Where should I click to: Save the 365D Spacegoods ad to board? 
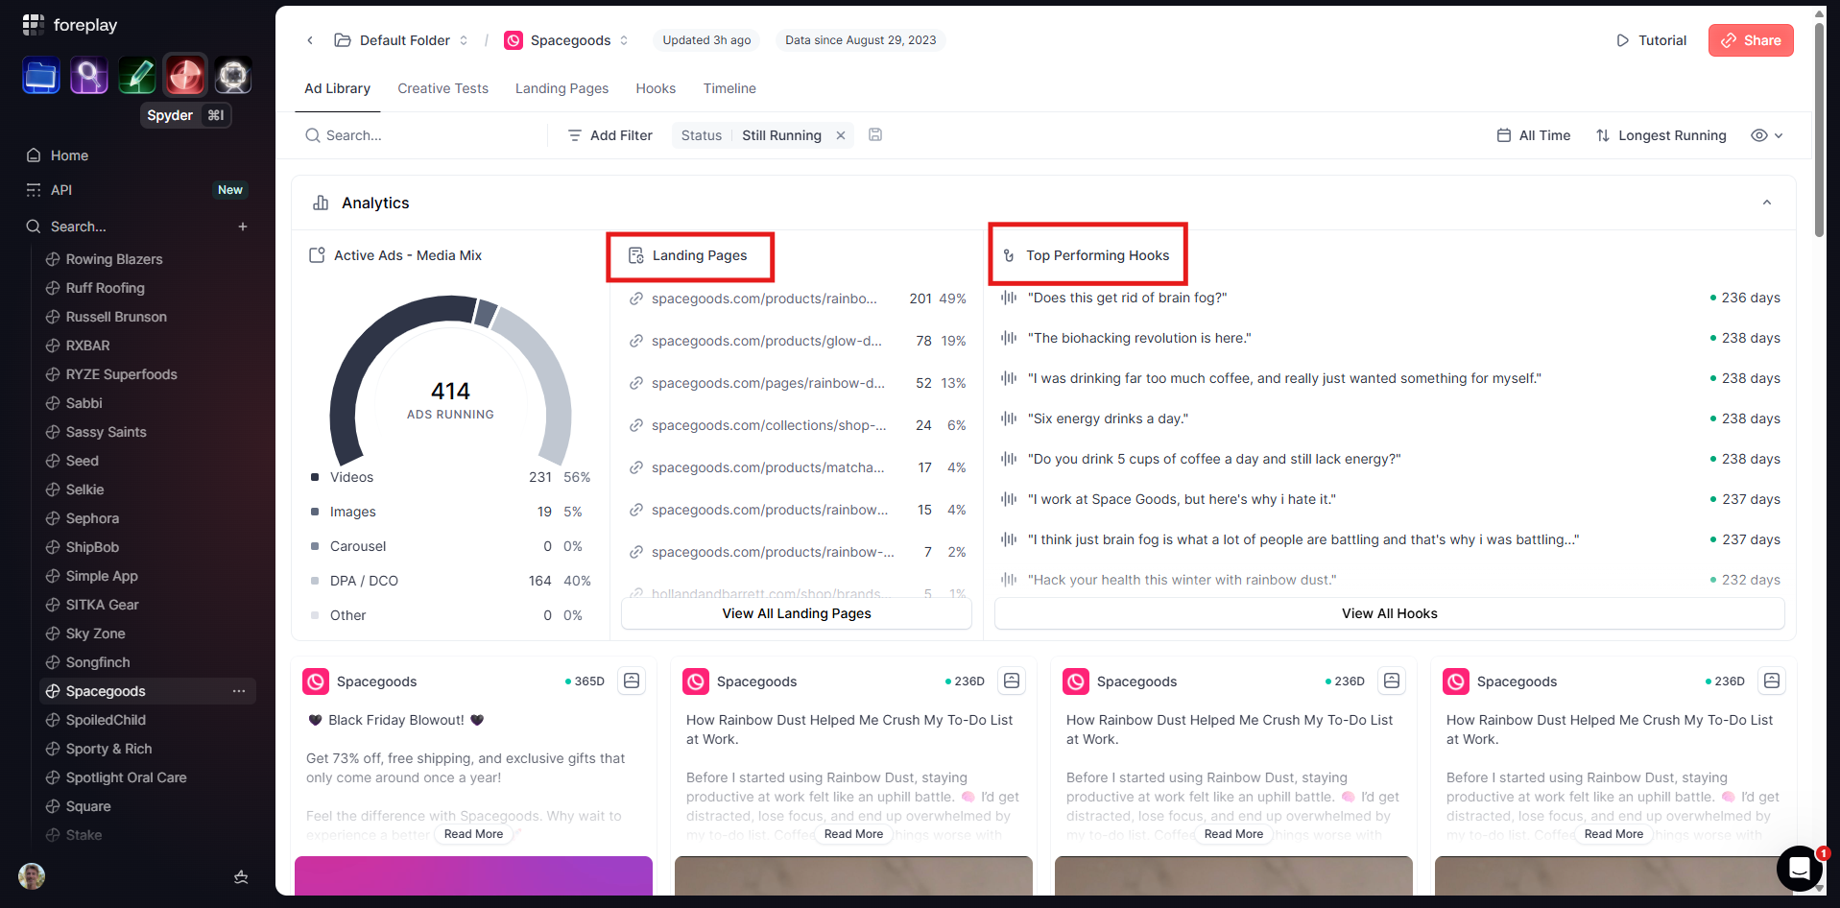coord(632,681)
